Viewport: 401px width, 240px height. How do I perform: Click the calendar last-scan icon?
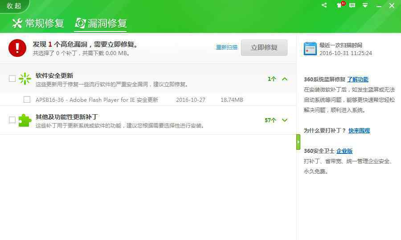310,49
